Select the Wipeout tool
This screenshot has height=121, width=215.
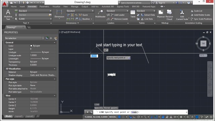tap(161, 14)
